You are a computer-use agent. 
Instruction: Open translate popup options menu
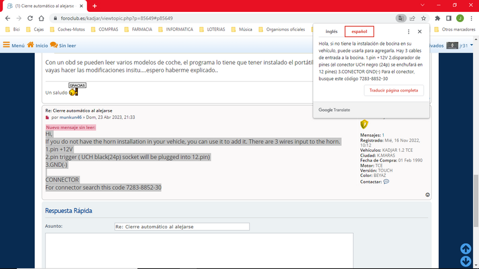click(x=408, y=32)
